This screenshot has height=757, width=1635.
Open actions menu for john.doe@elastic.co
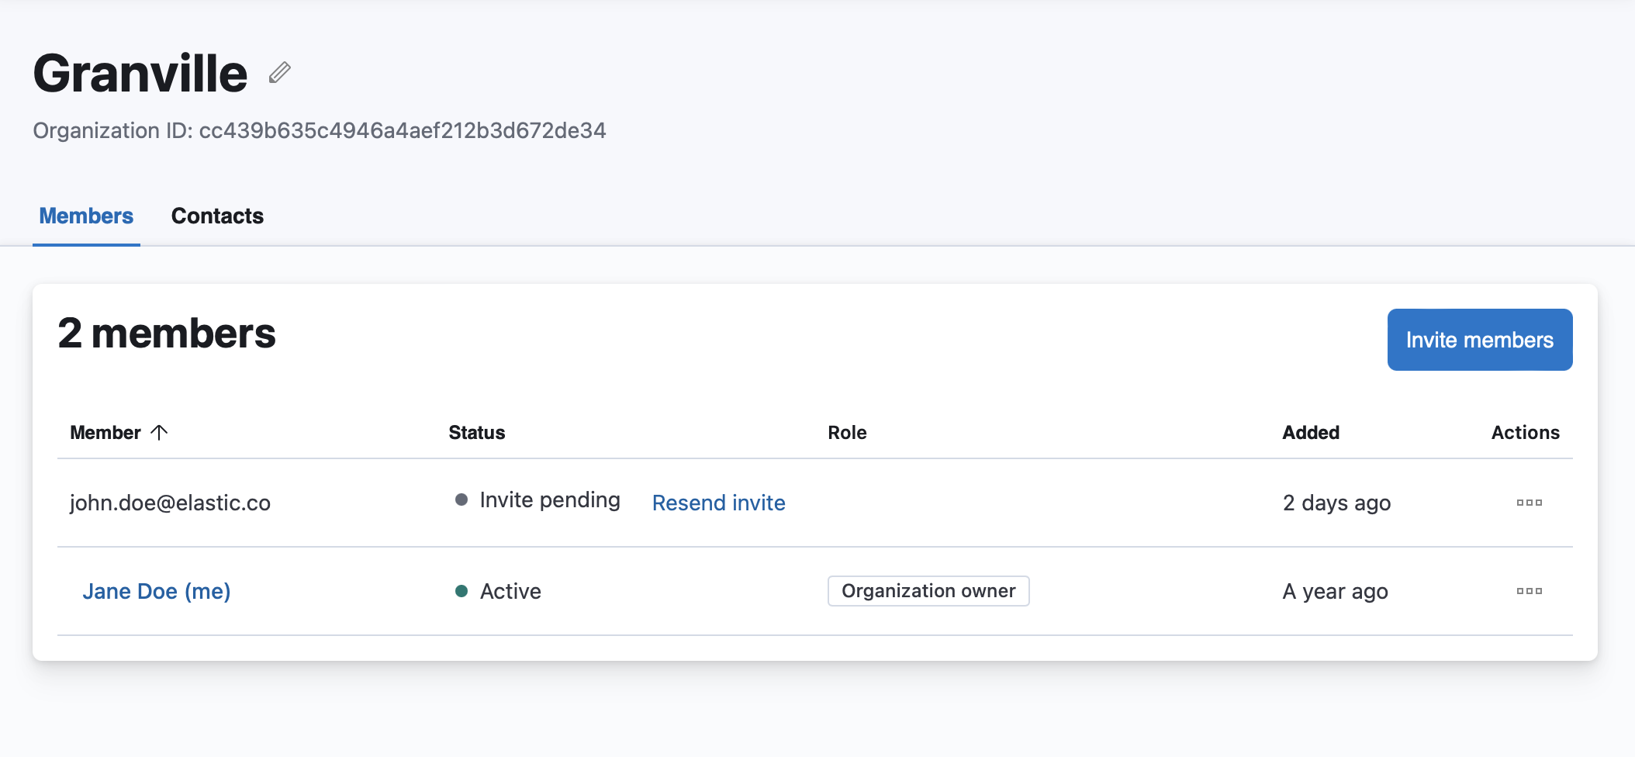[x=1529, y=503]
